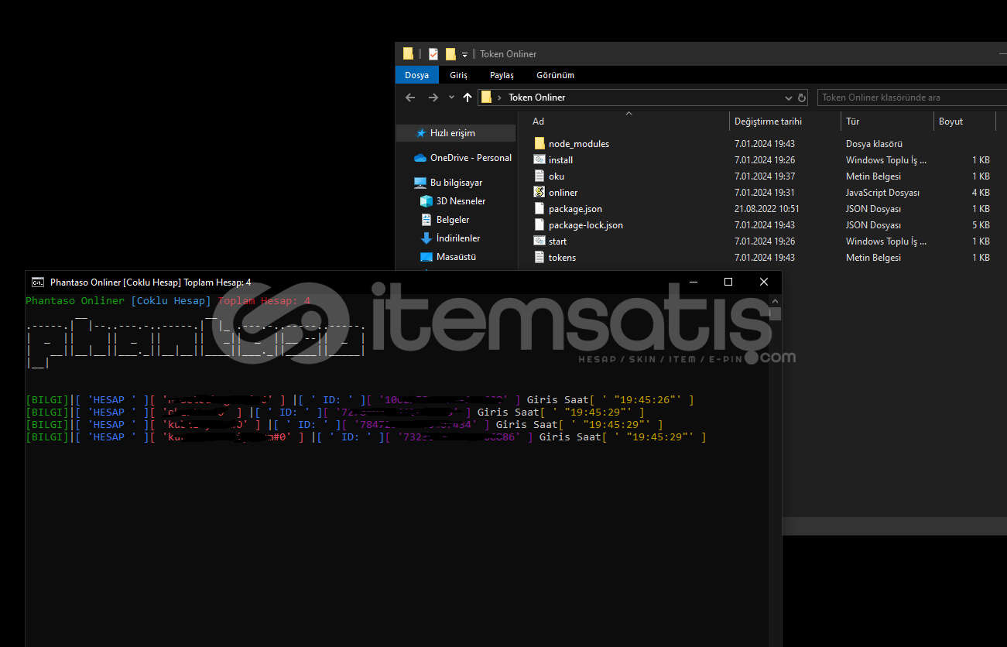Viewport: 1007px width, 647px height.
Task: Go back in Explorer navigation
Action: point(410,98)
